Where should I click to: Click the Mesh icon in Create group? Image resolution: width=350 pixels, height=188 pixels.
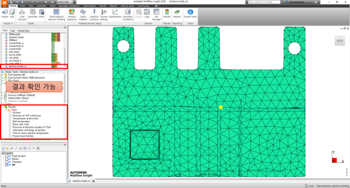click(x=42, y=14)
